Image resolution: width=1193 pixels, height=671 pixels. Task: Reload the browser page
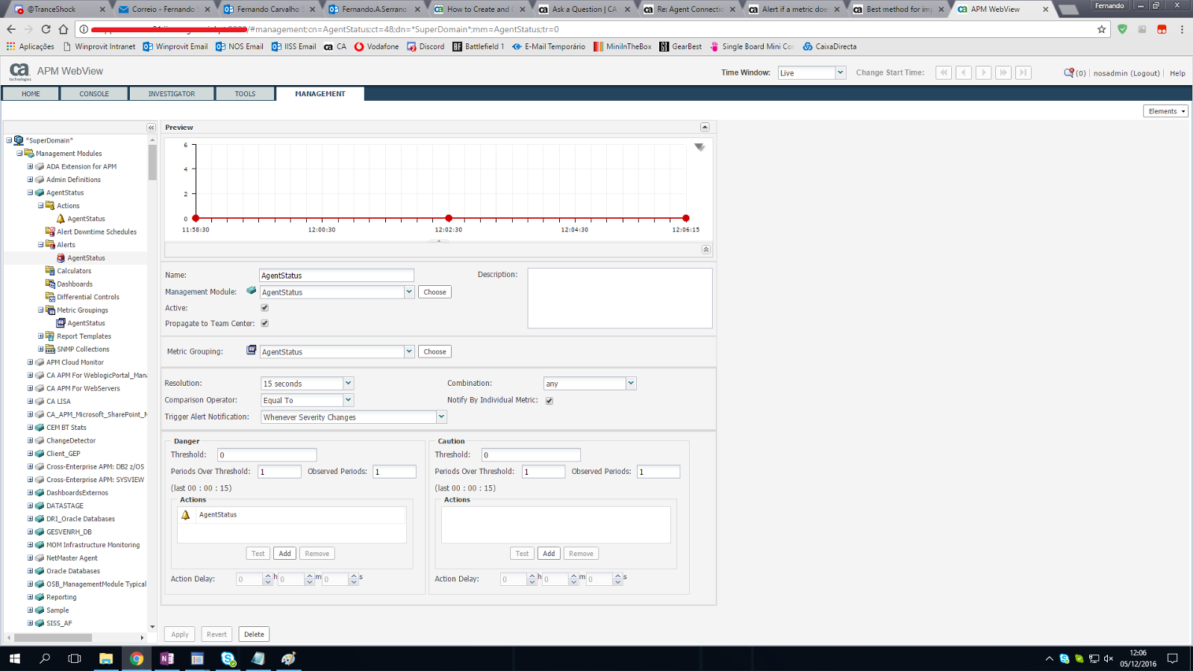[x=46, y=29]
